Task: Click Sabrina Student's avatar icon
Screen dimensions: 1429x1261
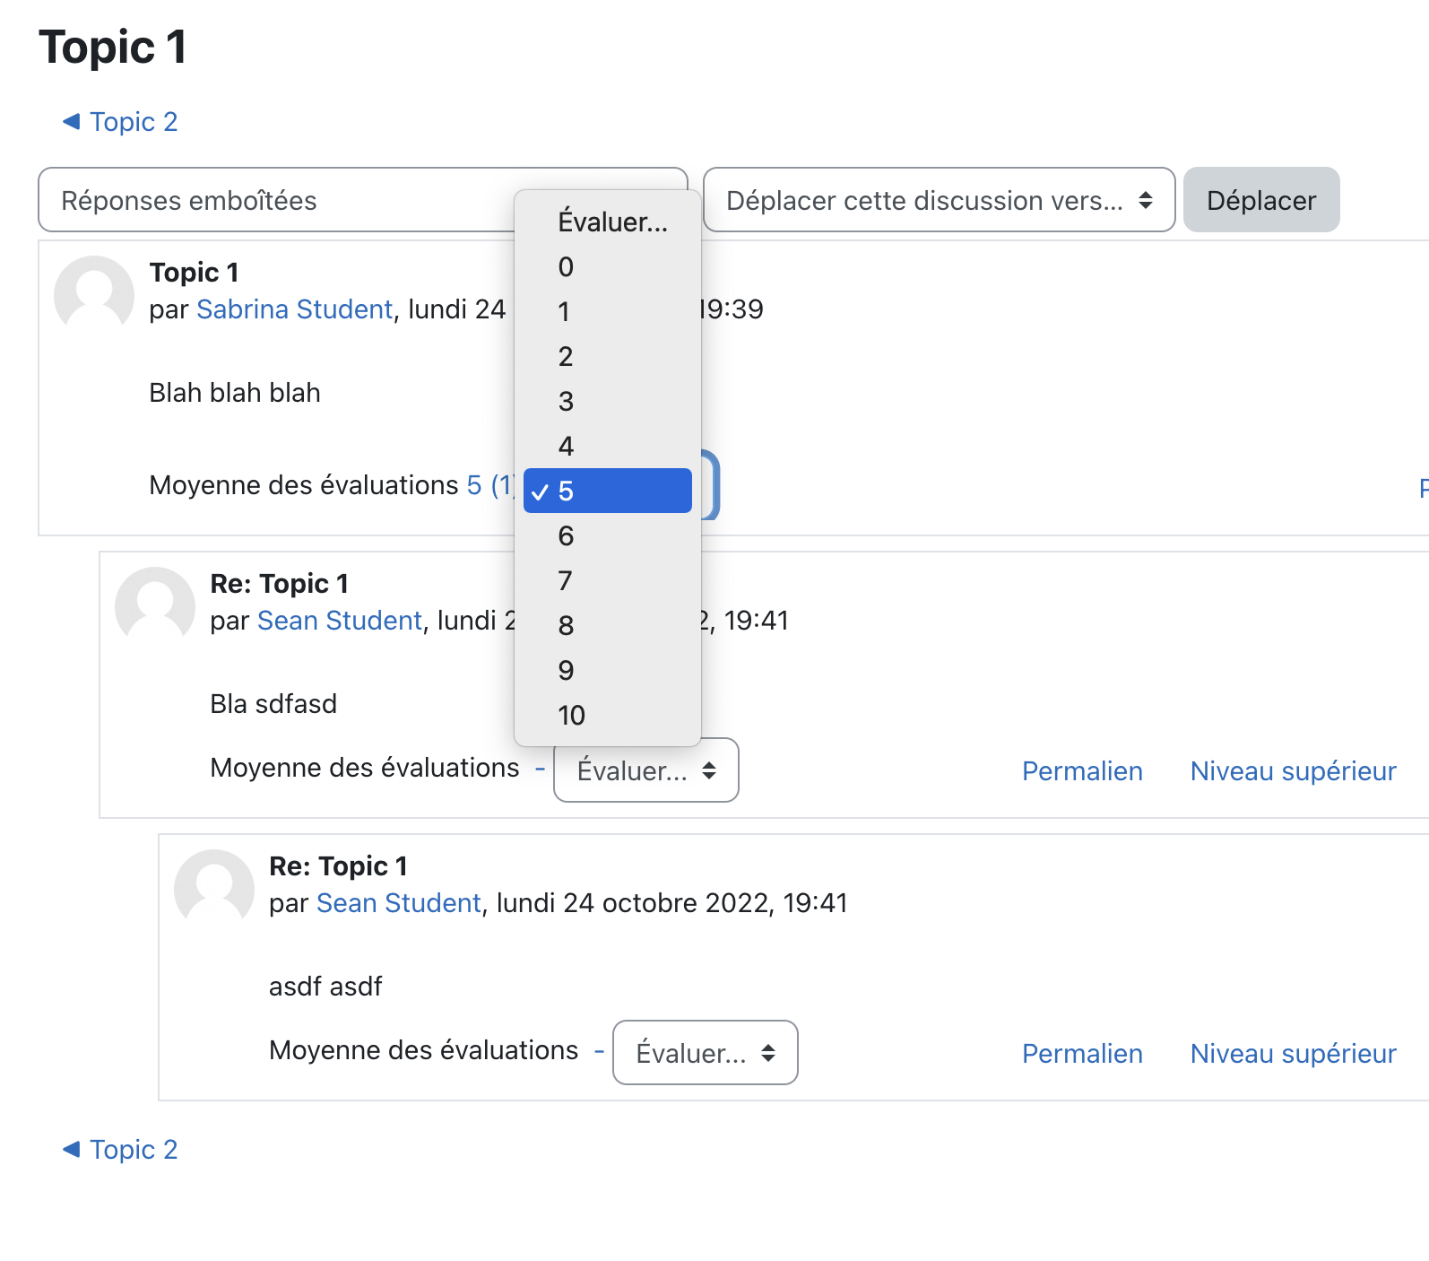Action: [x=94, y=295]
